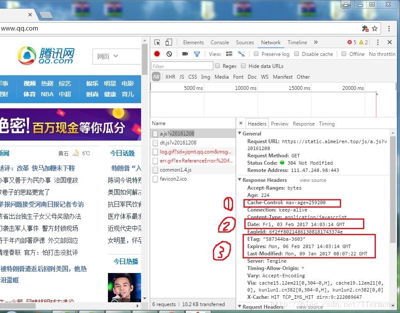Clear the network log icon

169,54
